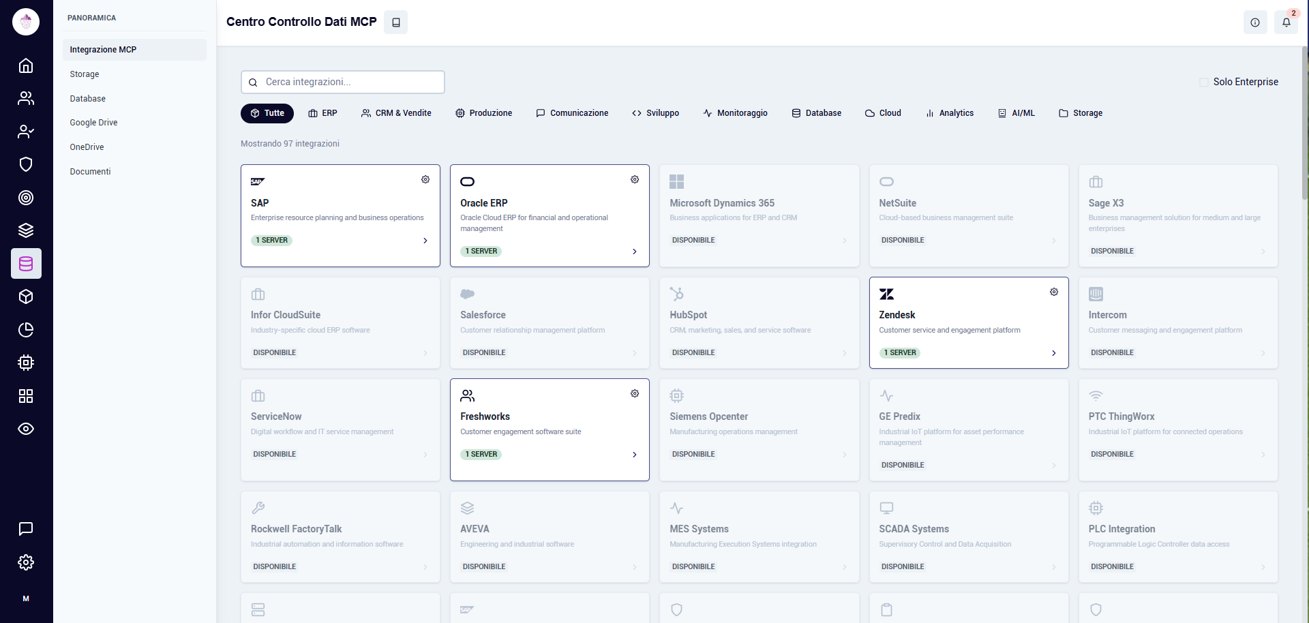
Task: Switch to the ERP filter tab
Action: click(322, 113)
